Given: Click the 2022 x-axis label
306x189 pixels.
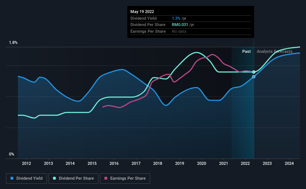Looking at the screenshot, I should point(245,163).
